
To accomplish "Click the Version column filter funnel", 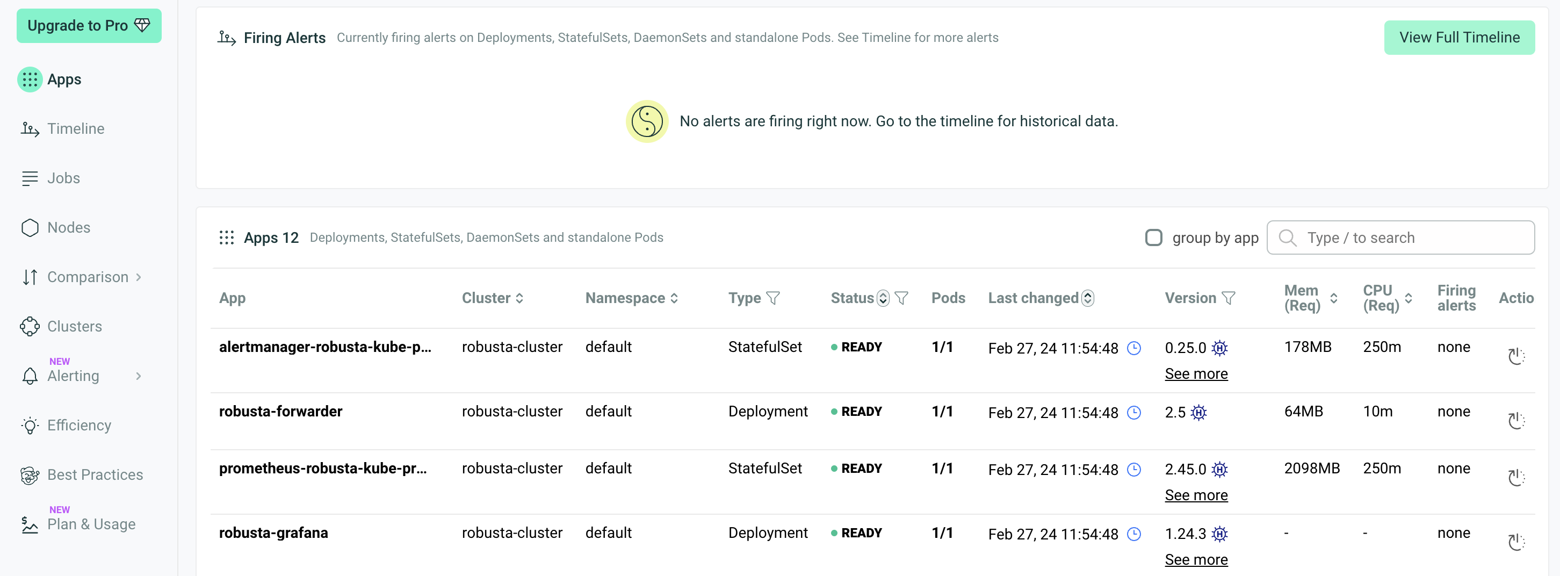I will 1228,299.
